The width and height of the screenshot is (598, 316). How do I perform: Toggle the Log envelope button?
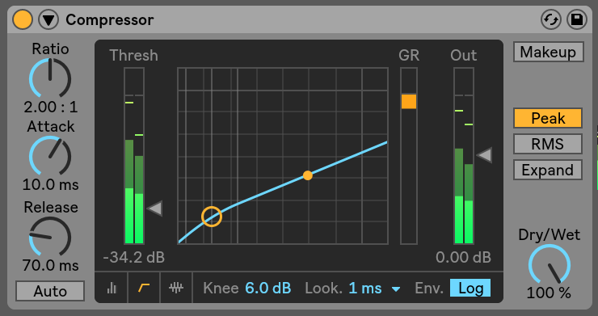click(x=470, y=289)
